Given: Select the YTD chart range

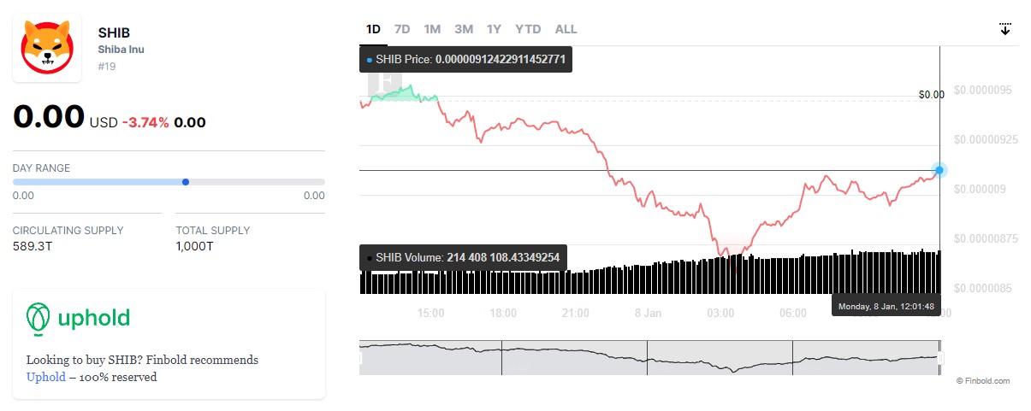Looking at the screenshot, I should (528, 29).
